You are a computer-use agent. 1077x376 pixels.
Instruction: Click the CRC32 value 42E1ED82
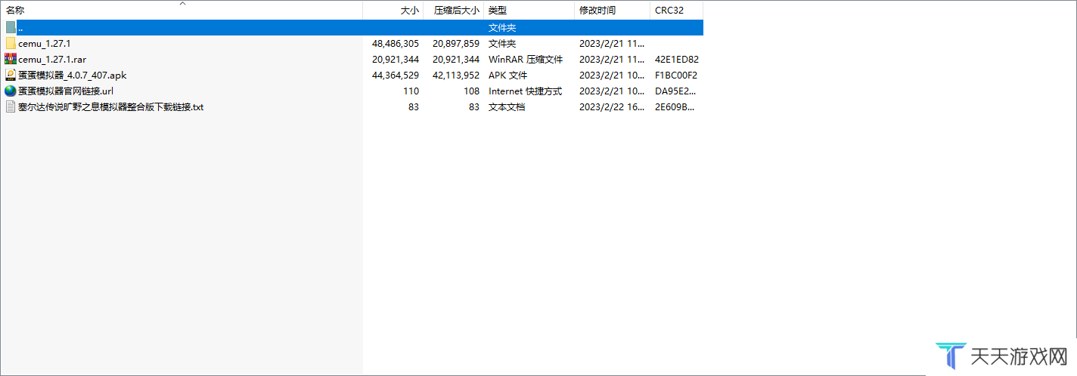677,59
